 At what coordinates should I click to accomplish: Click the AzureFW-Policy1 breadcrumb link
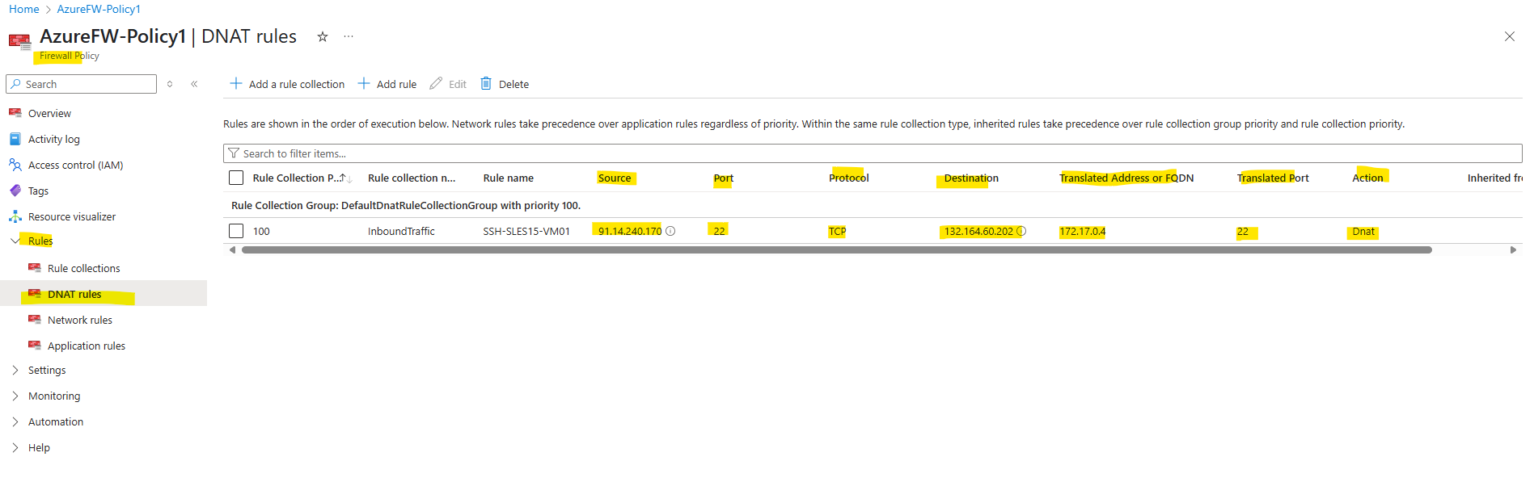pos(99,9)
